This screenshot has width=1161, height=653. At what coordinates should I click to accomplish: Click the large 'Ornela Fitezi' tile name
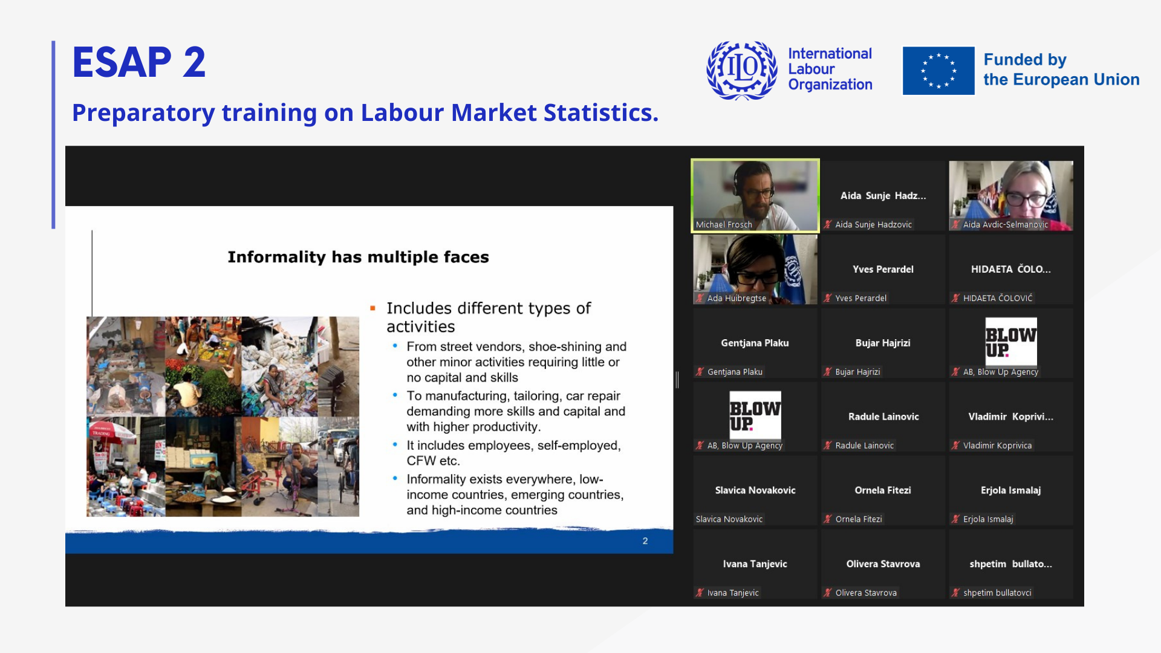pos(883,491)
